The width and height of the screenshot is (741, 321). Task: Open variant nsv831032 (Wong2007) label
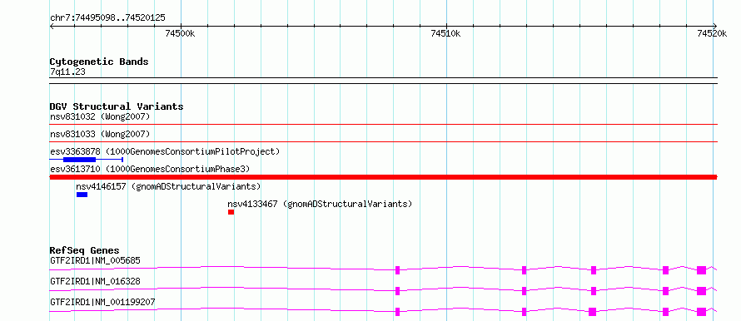pos(100,116)
